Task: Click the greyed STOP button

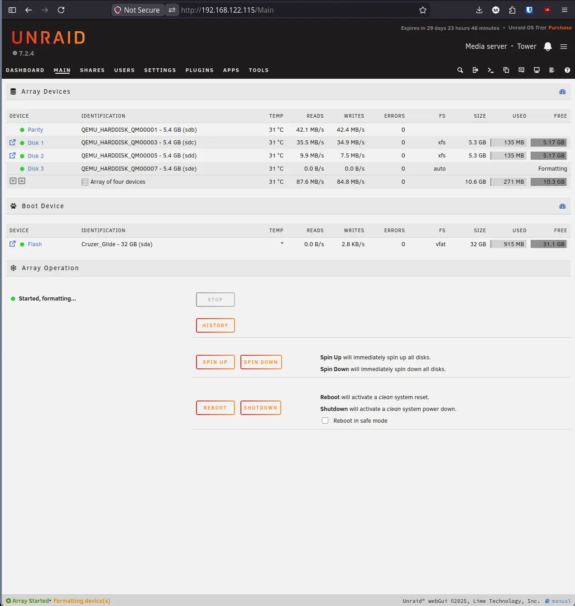Action: 216,300
